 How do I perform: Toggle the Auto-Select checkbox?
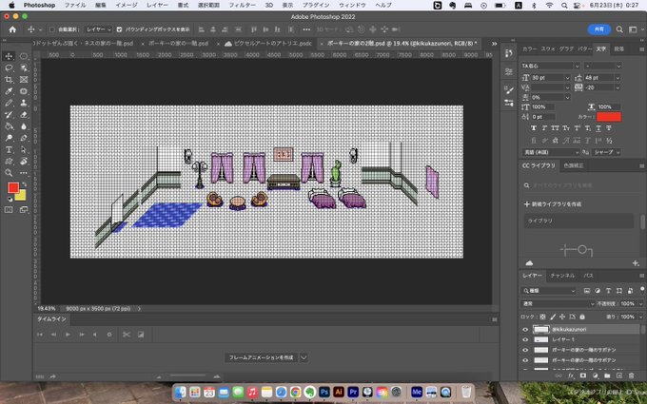52,29
